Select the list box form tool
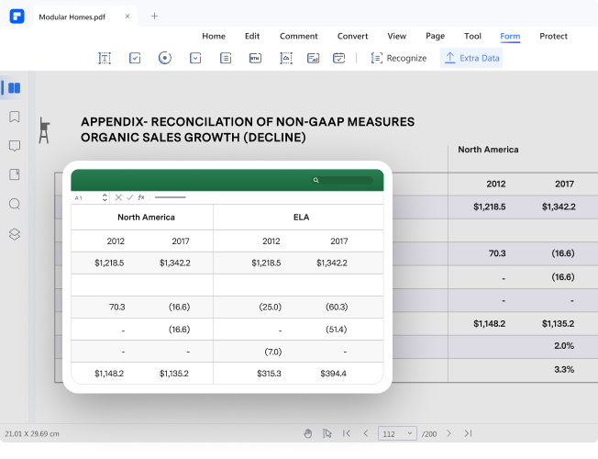 225,58
